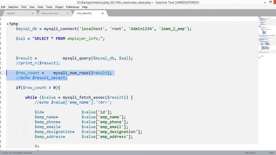Screen dimensions: 276x155
Task: Open the Goto menu
Action: pyautogui.click(x=40, y=7)
